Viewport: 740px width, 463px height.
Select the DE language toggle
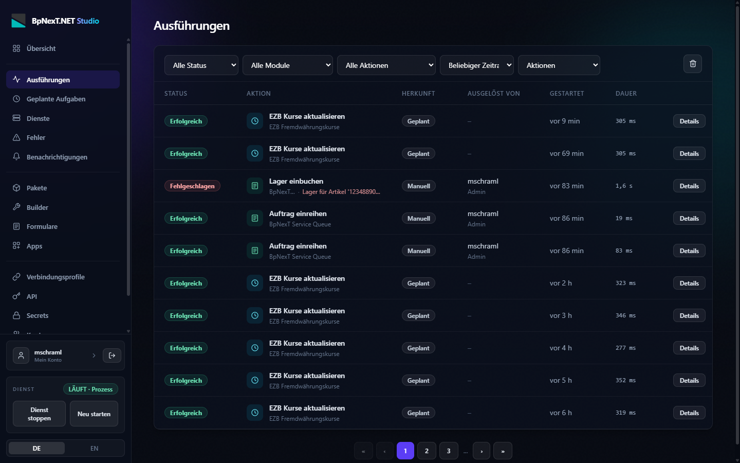click(36, 448)
